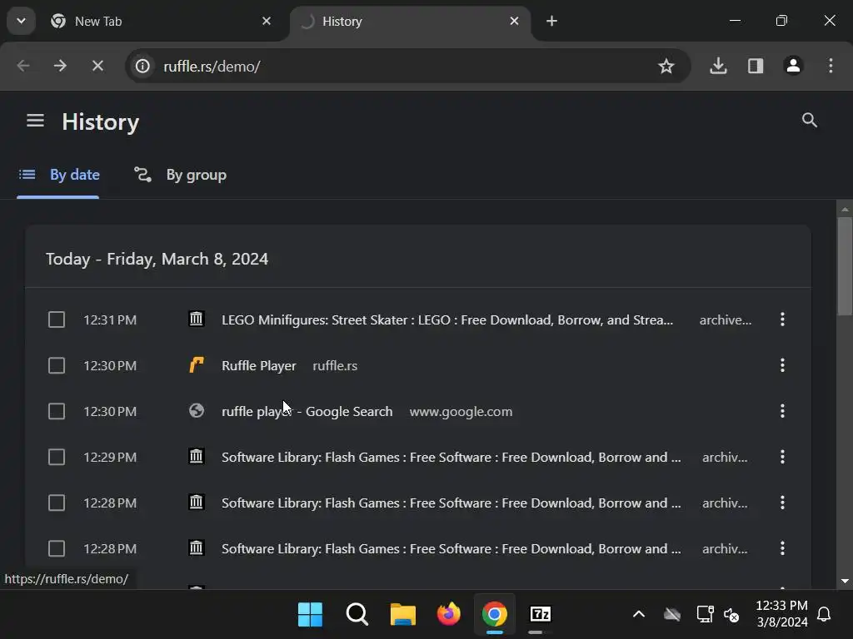Click the Today - Friday, March 8, 2024 heading
Screen dimensions: 853x639
point(157,259)
